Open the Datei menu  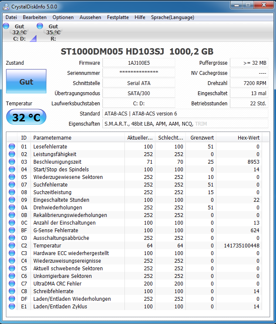click(11, 17)
